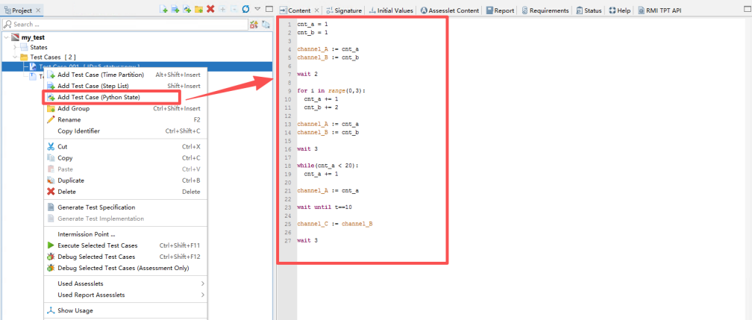Choose Rename in context menu
752x320 pixels.
tap(125, 119)
